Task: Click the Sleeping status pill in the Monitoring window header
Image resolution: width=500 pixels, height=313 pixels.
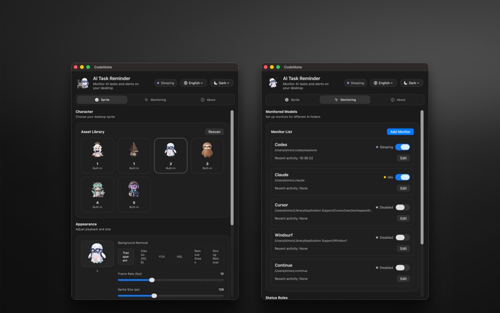Action: 355,83
